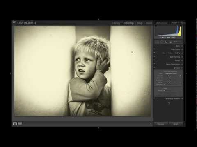Switch to the Develop module
This screenshot has width=197, height=147.
[128, 23]
